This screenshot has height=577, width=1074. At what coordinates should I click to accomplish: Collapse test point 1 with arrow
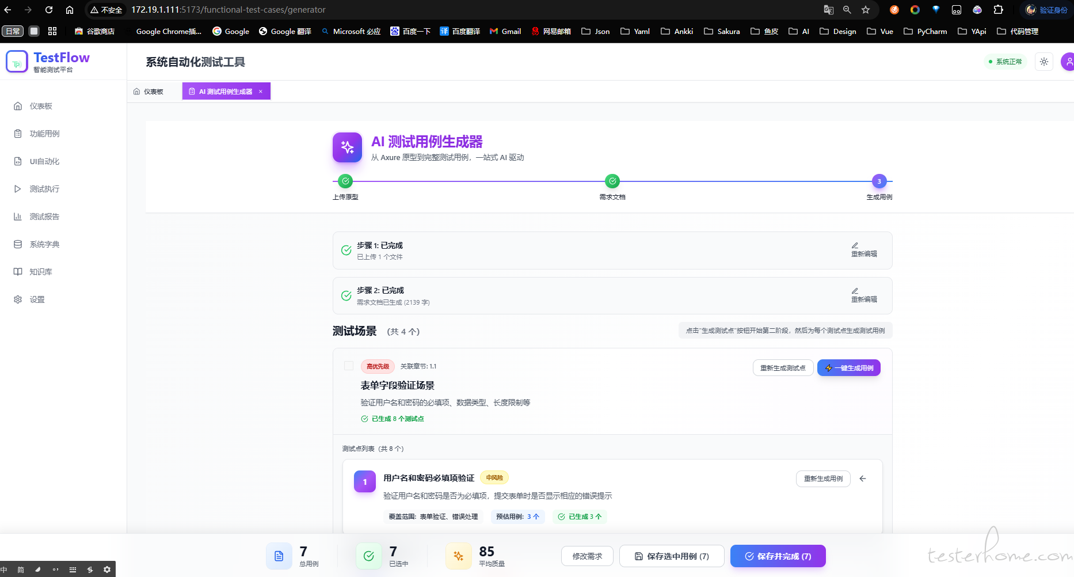point(863,479)
